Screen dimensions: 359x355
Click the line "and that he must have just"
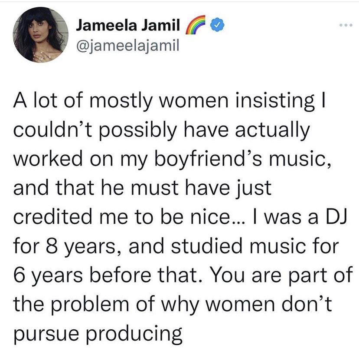click(x=143, y=188)
